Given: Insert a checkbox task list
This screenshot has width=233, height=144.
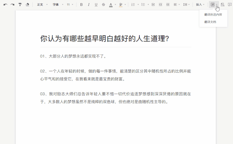Looking at the screenshot, I should [x=153, y=5].
